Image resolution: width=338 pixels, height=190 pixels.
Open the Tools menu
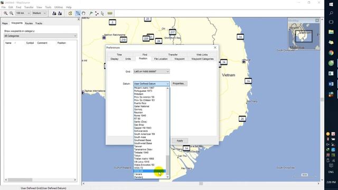point(48,7)
